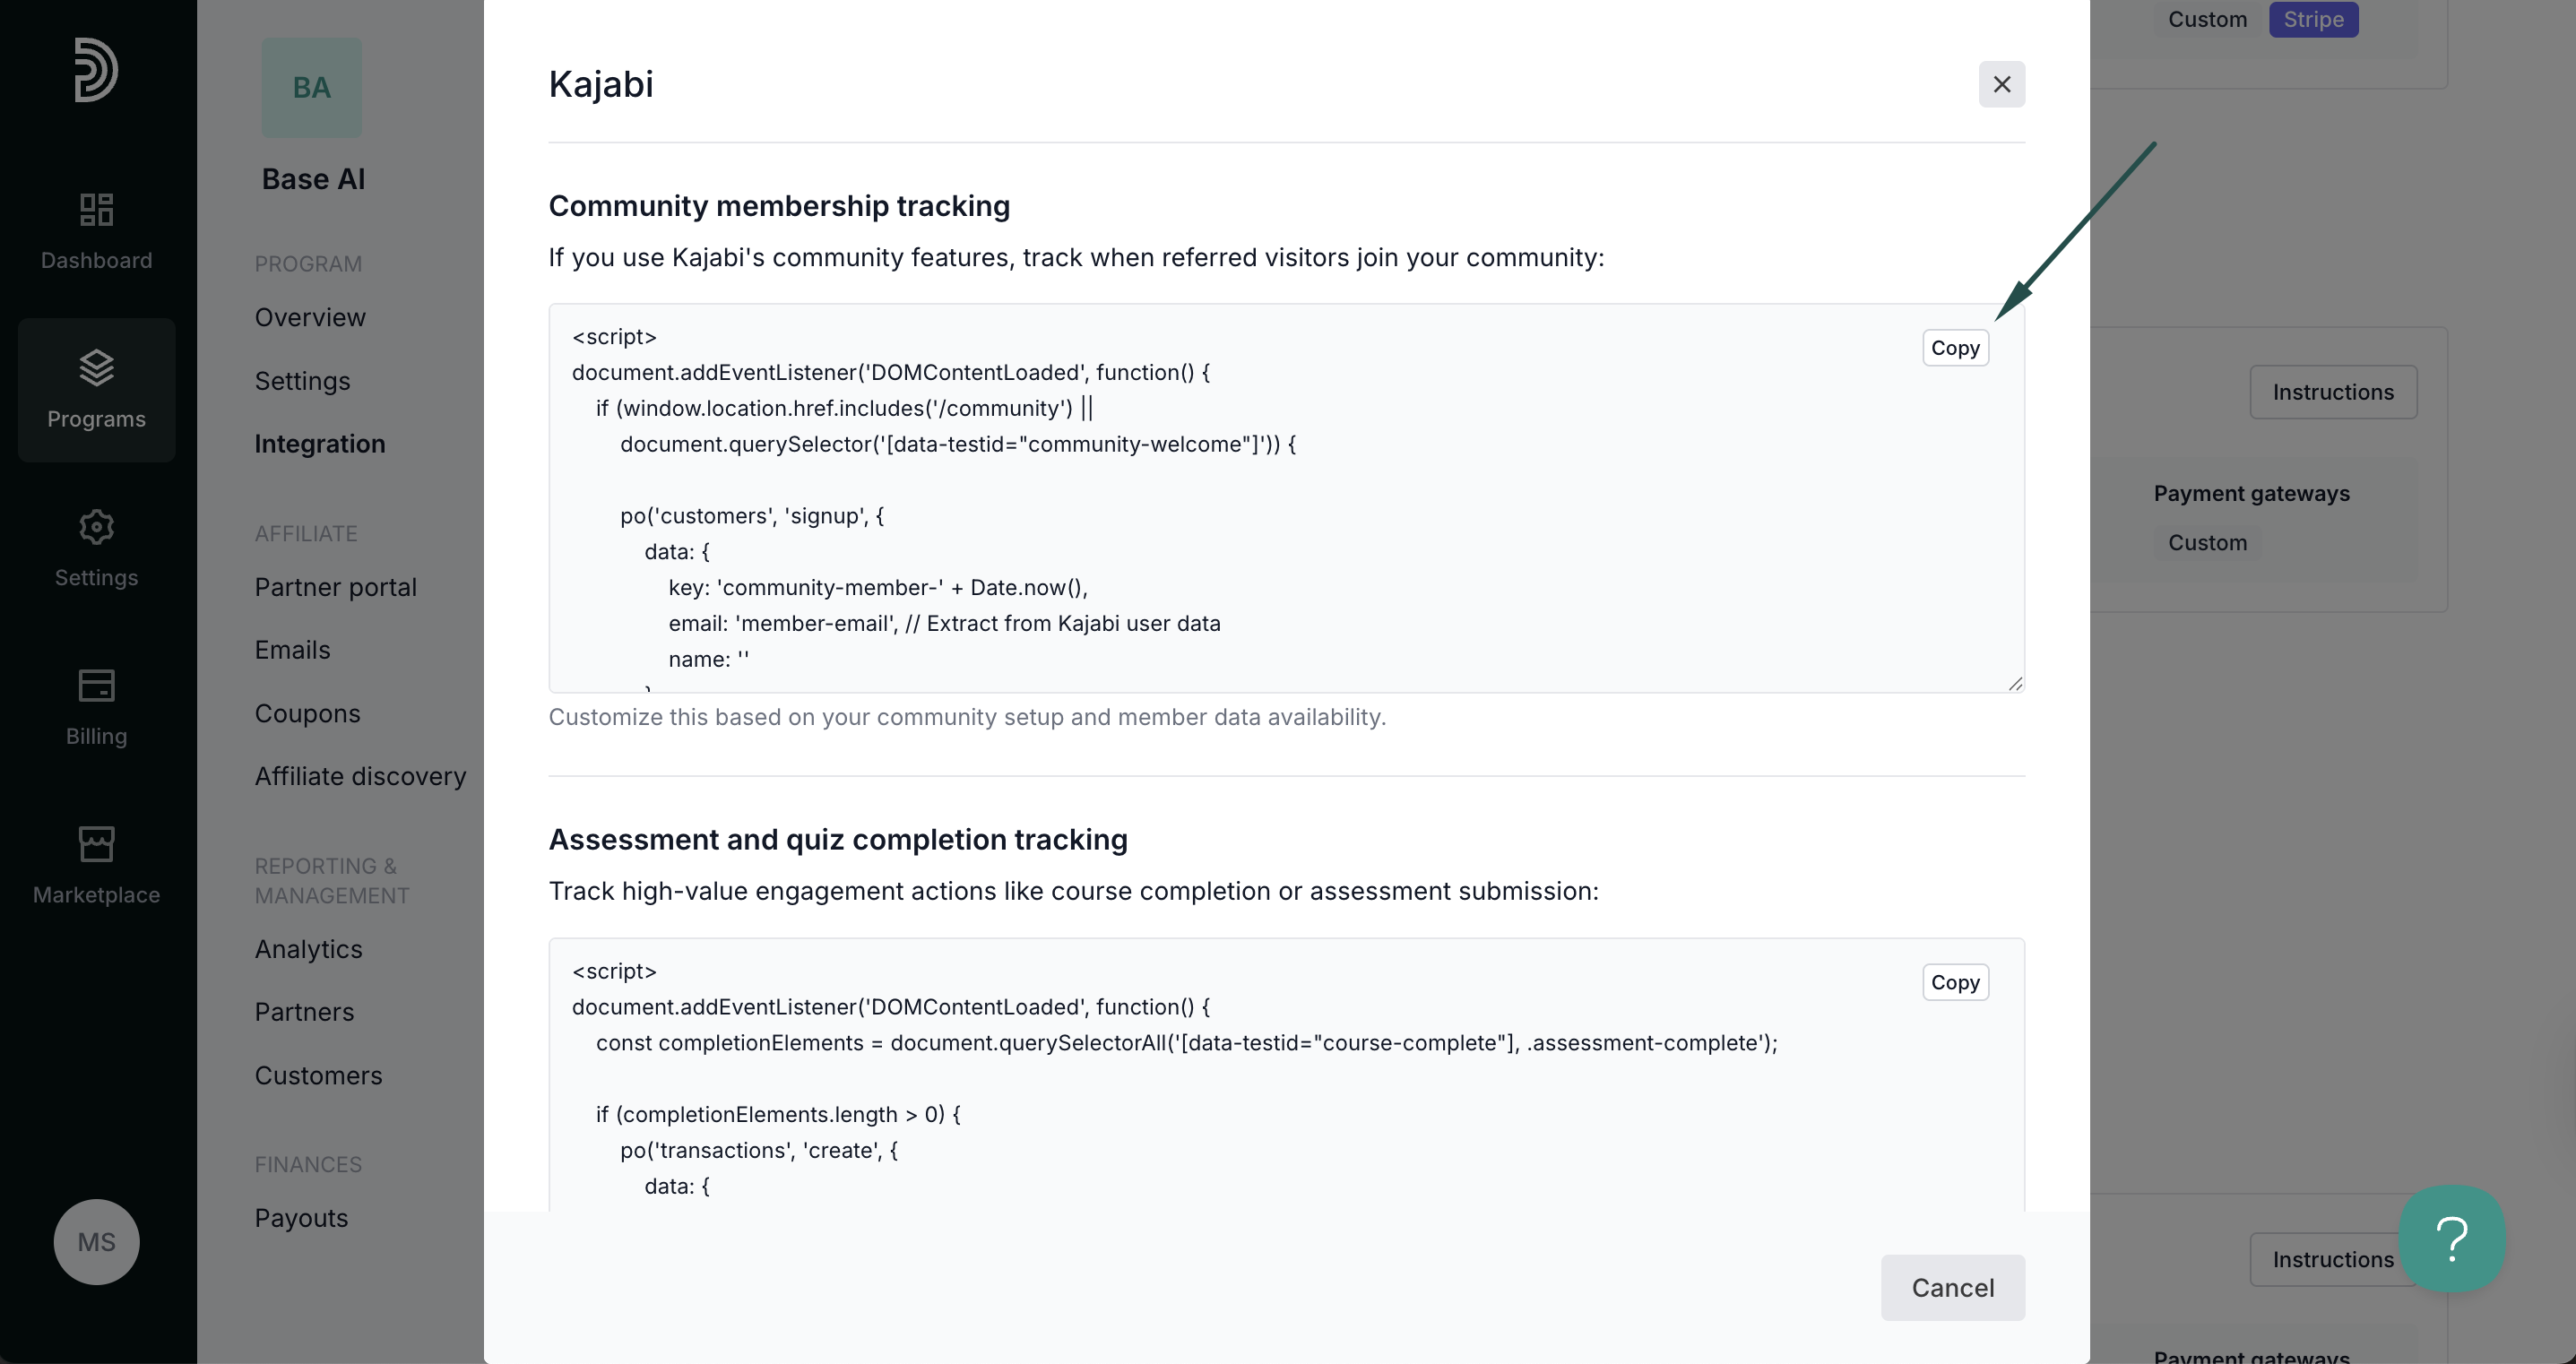
Task: Click inside the assessment tracking code box
Action: coord(1286,1075)
